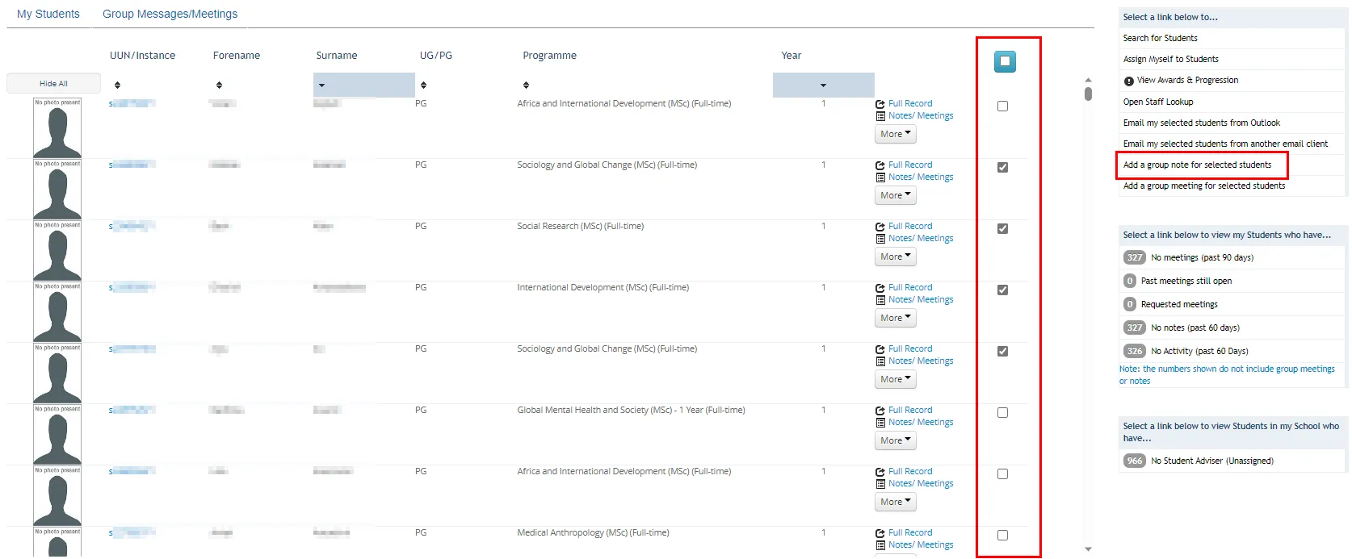Open Full Record link in Global Mental Health row

(x=910, y=410)
